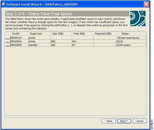Select the 'Cant read device' status cell

point(133,38)
